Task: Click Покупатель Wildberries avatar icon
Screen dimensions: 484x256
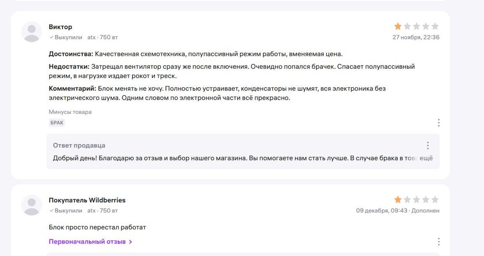Action: [x=32, y=205]
